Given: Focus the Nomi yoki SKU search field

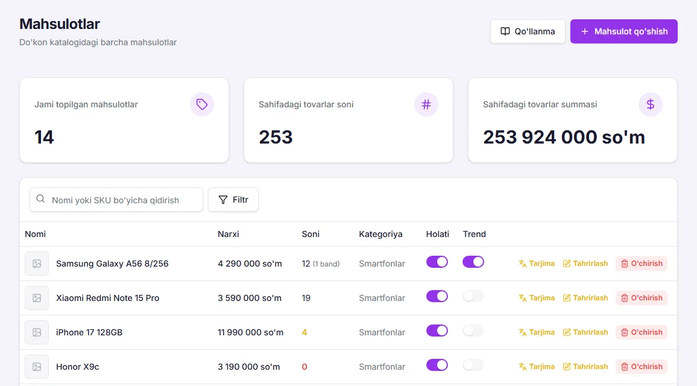Looking at the screenshot, I should pyautogui.click(x=116, y=200).
